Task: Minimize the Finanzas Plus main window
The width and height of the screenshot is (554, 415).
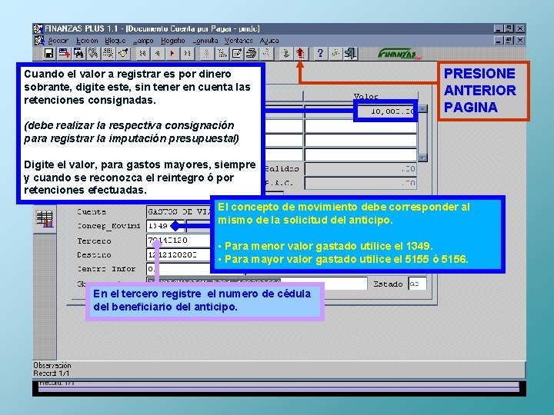Action: tap(498, 28)
